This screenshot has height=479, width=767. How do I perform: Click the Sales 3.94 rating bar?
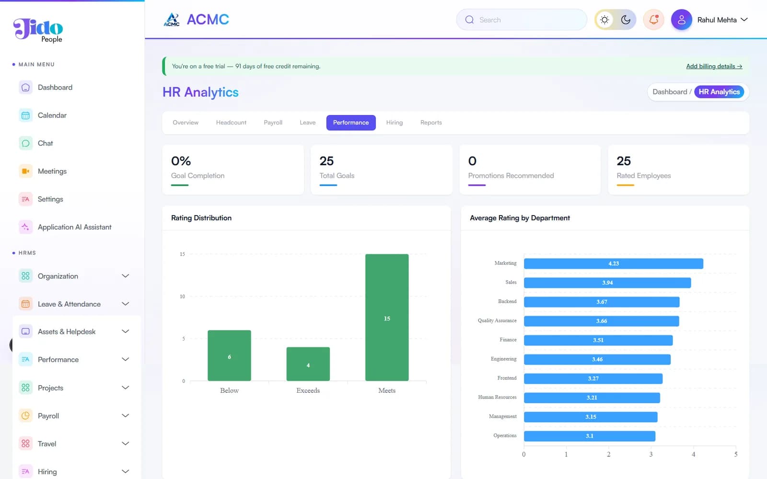pyautogui.click(x=607, y=283)
